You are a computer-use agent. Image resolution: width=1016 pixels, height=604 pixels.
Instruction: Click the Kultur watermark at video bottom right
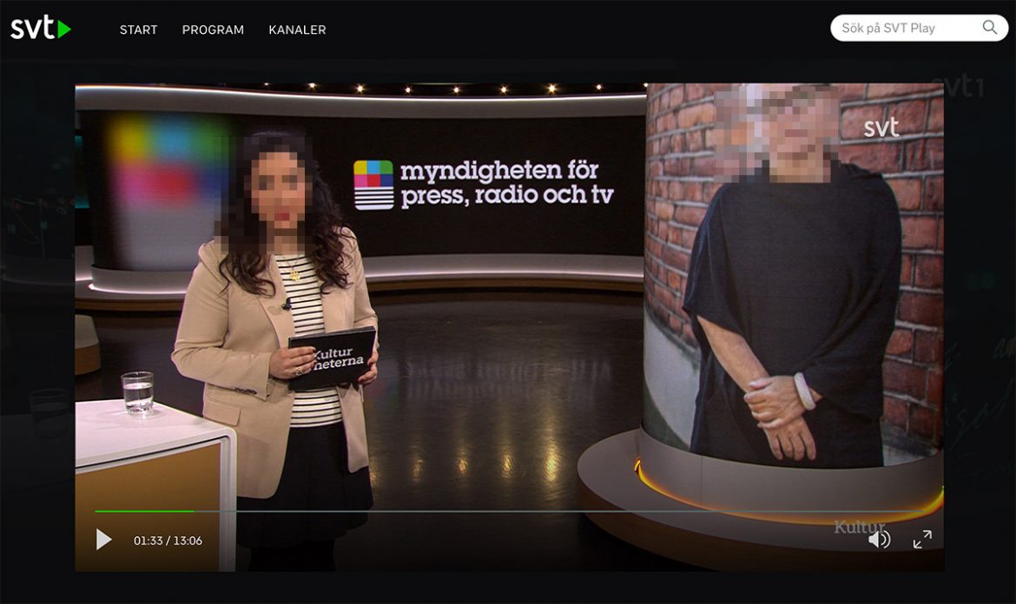(859, 527)
